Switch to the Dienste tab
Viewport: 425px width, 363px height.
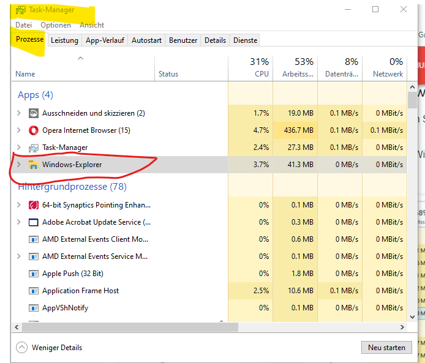click(246, 40)
